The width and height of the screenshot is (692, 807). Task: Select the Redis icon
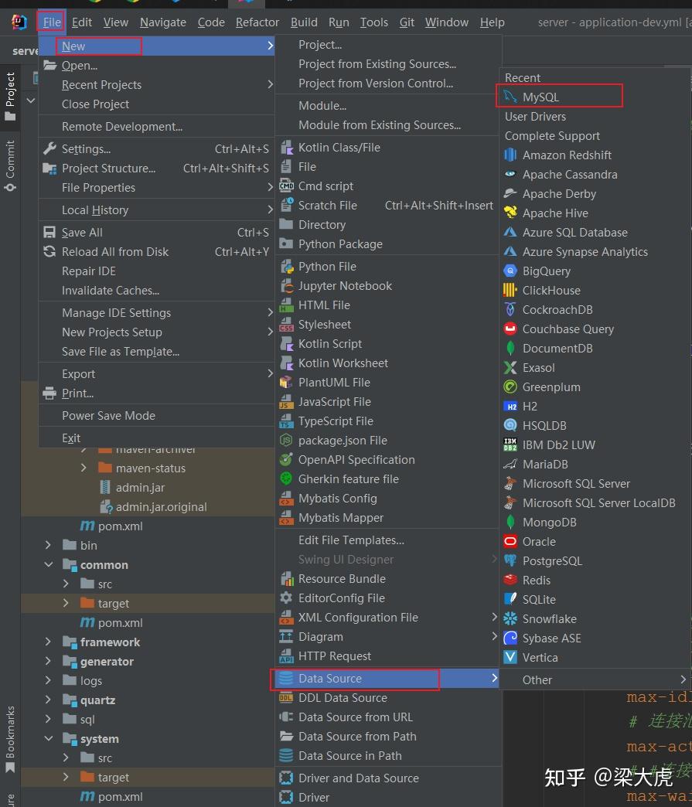click(510, 580)
